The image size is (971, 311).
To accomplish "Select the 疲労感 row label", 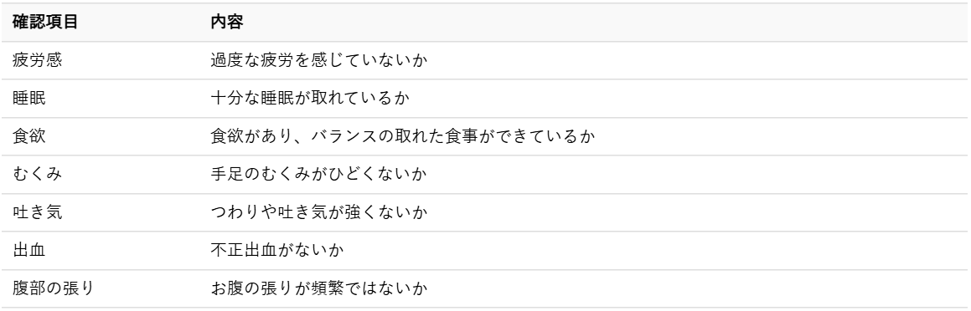I will (37, 60).
